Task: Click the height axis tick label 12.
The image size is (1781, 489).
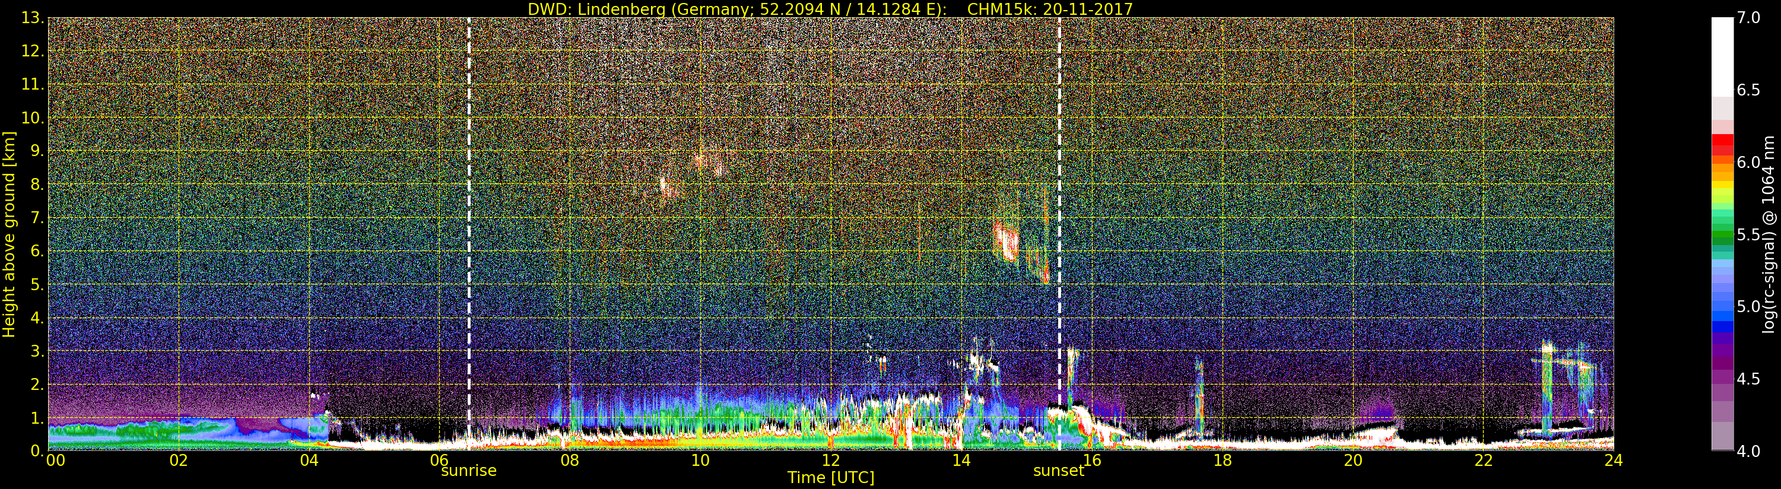Action: [32, 51]
